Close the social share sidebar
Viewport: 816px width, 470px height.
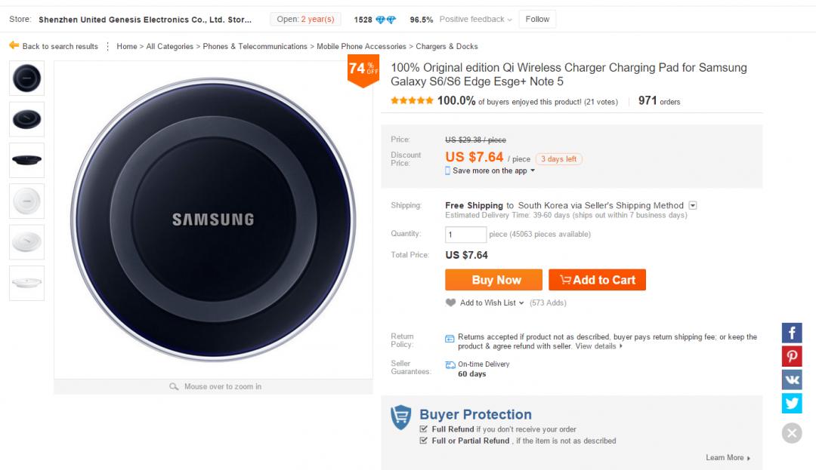tap(791, 433)
